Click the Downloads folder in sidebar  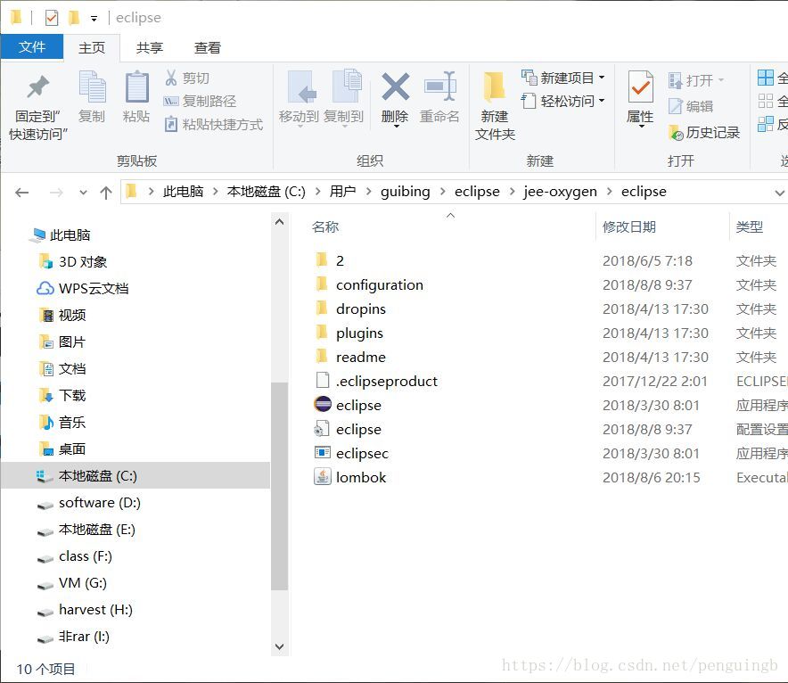[x=62, y=396]
